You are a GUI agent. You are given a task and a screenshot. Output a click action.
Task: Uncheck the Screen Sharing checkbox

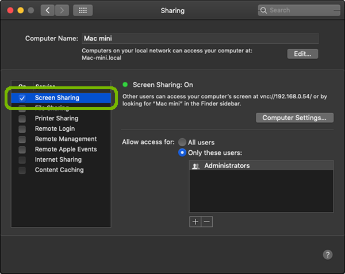tap(22, 98)
